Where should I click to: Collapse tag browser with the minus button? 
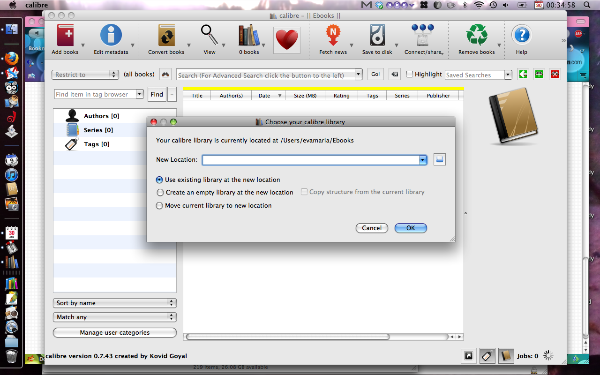point(172,94)
